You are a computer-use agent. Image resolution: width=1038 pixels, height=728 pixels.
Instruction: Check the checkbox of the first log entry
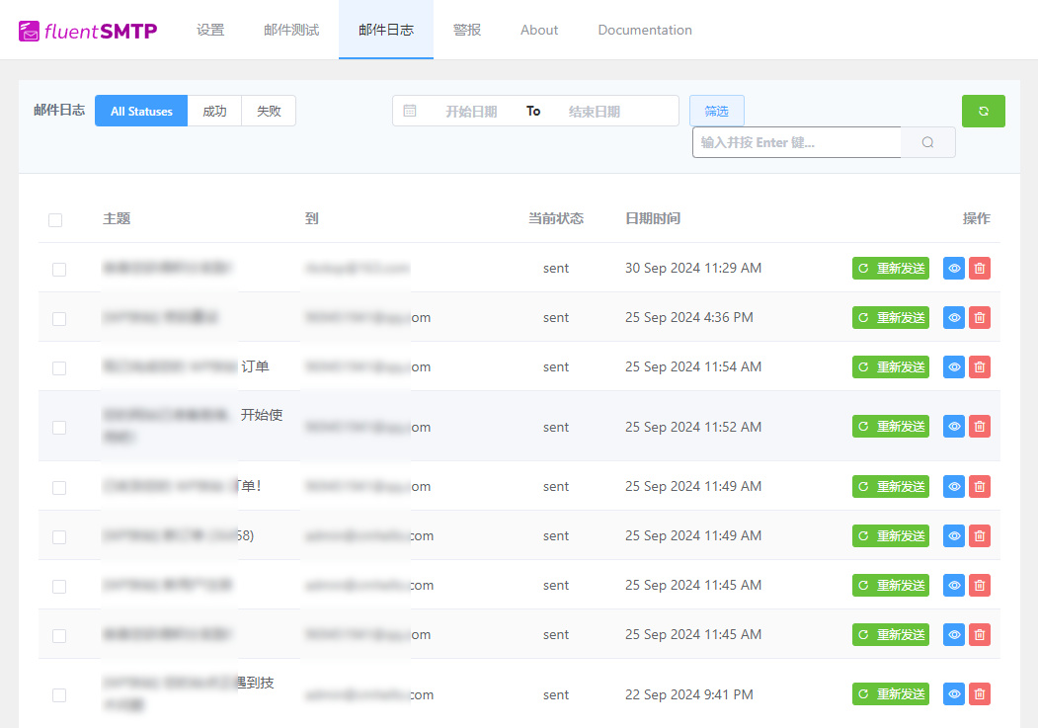click(x=59, y=269)
